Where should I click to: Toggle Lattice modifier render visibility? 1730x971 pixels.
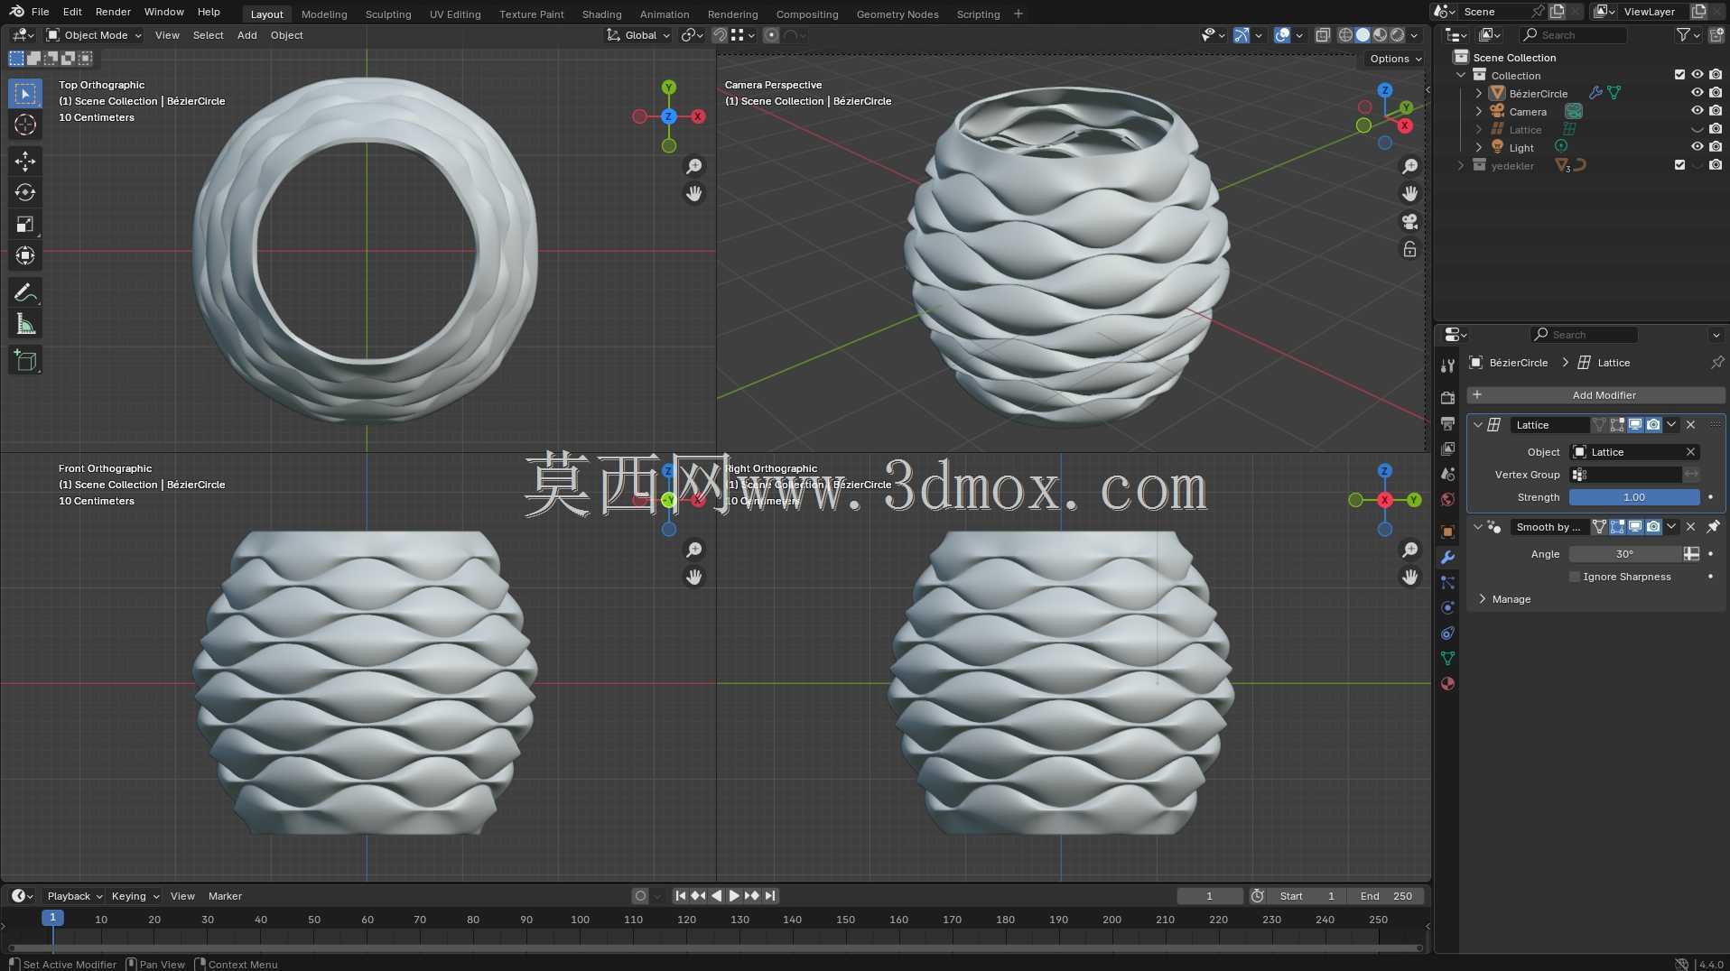point(1653,425)
